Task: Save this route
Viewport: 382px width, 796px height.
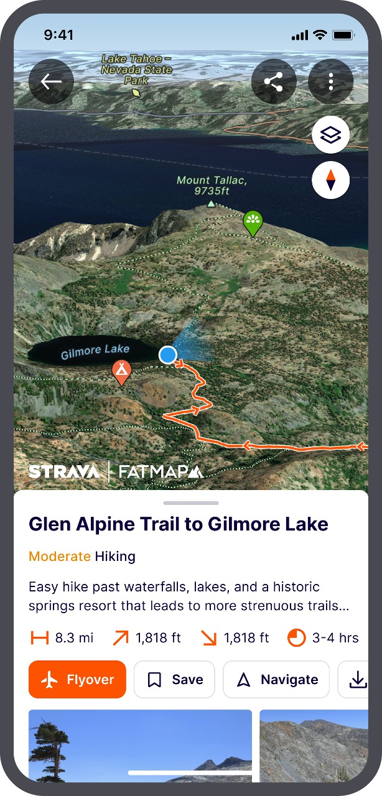Action: click(174, 680)
